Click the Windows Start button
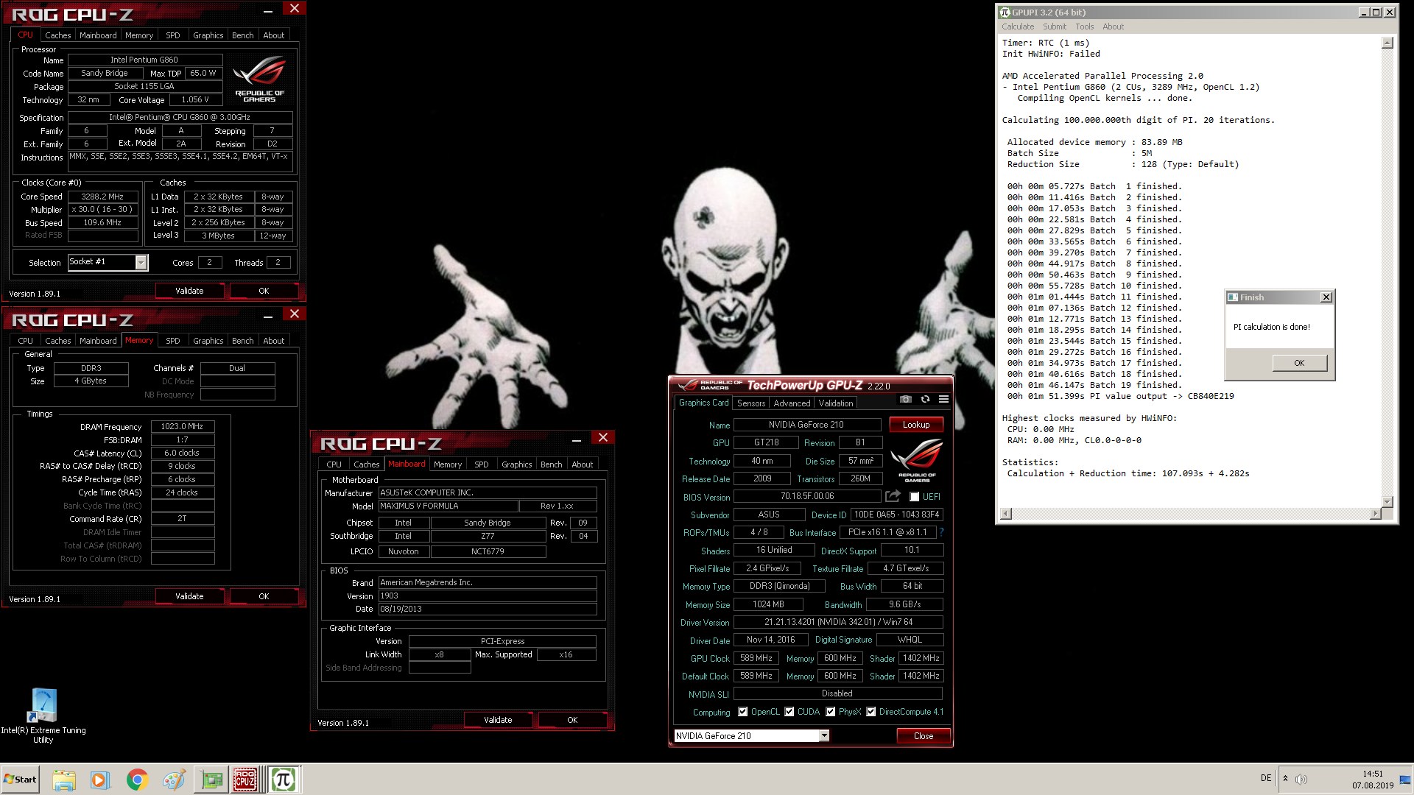Image resolution: width=1414 pixels, height=795 pixels. point(21,780)
